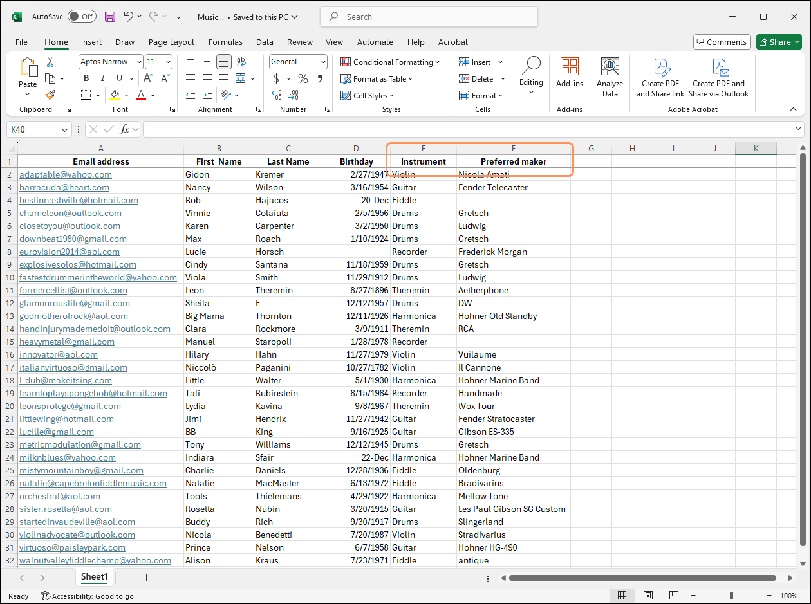
Task: Toggle Align Right horizontal alignment
Action: [224, 78]
